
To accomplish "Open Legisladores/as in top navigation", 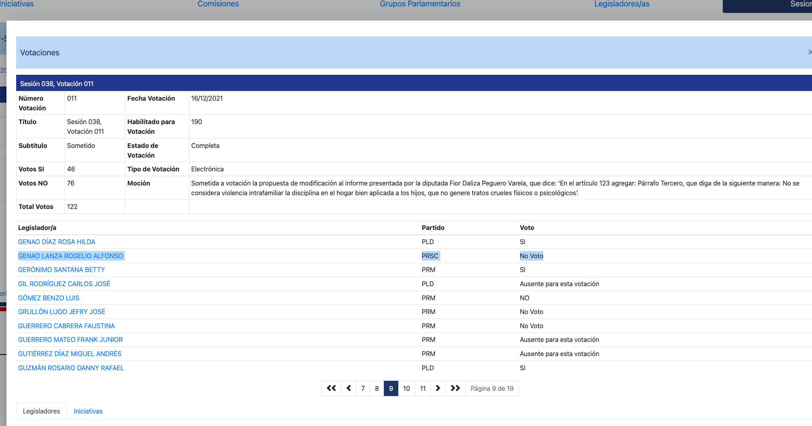I will (622, 4).
